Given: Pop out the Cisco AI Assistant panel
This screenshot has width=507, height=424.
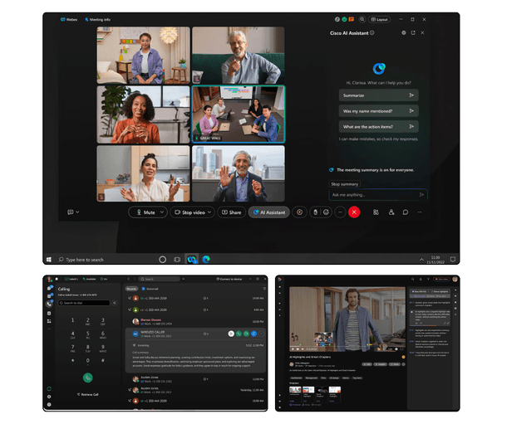Looking at the screenshot, I should 413,32.
